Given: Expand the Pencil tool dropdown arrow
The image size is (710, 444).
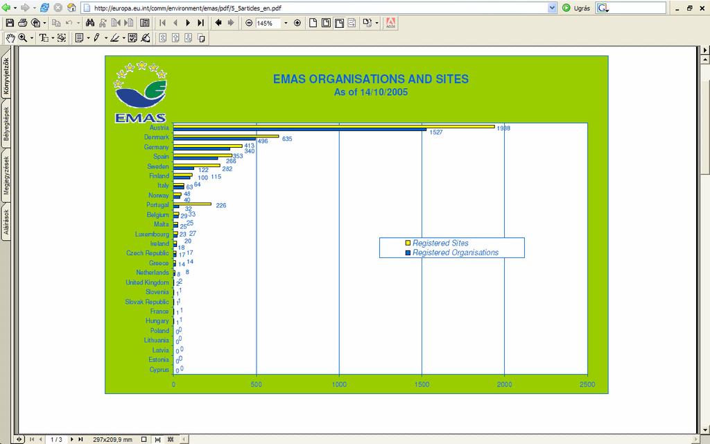Looking at the screenshot, I should (x=106, y=39).
